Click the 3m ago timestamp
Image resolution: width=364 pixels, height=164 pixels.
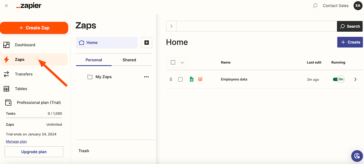click(x=313, y=80)
